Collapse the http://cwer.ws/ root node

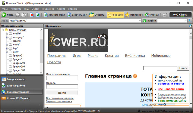tap(3, 30)
